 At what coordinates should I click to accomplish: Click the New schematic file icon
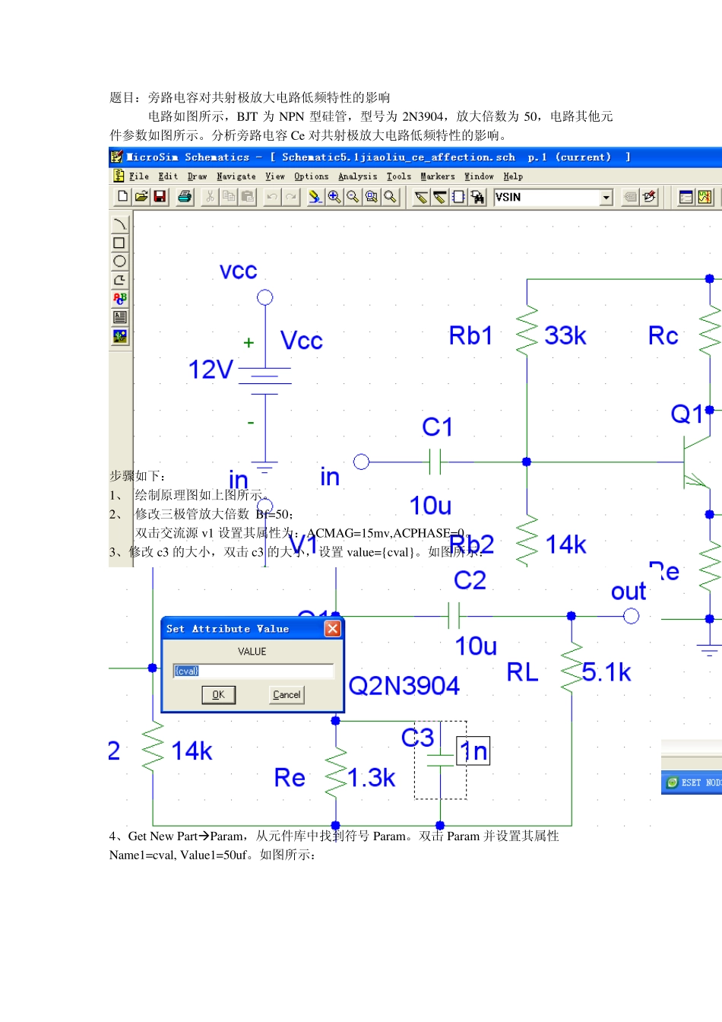point(123,197)
